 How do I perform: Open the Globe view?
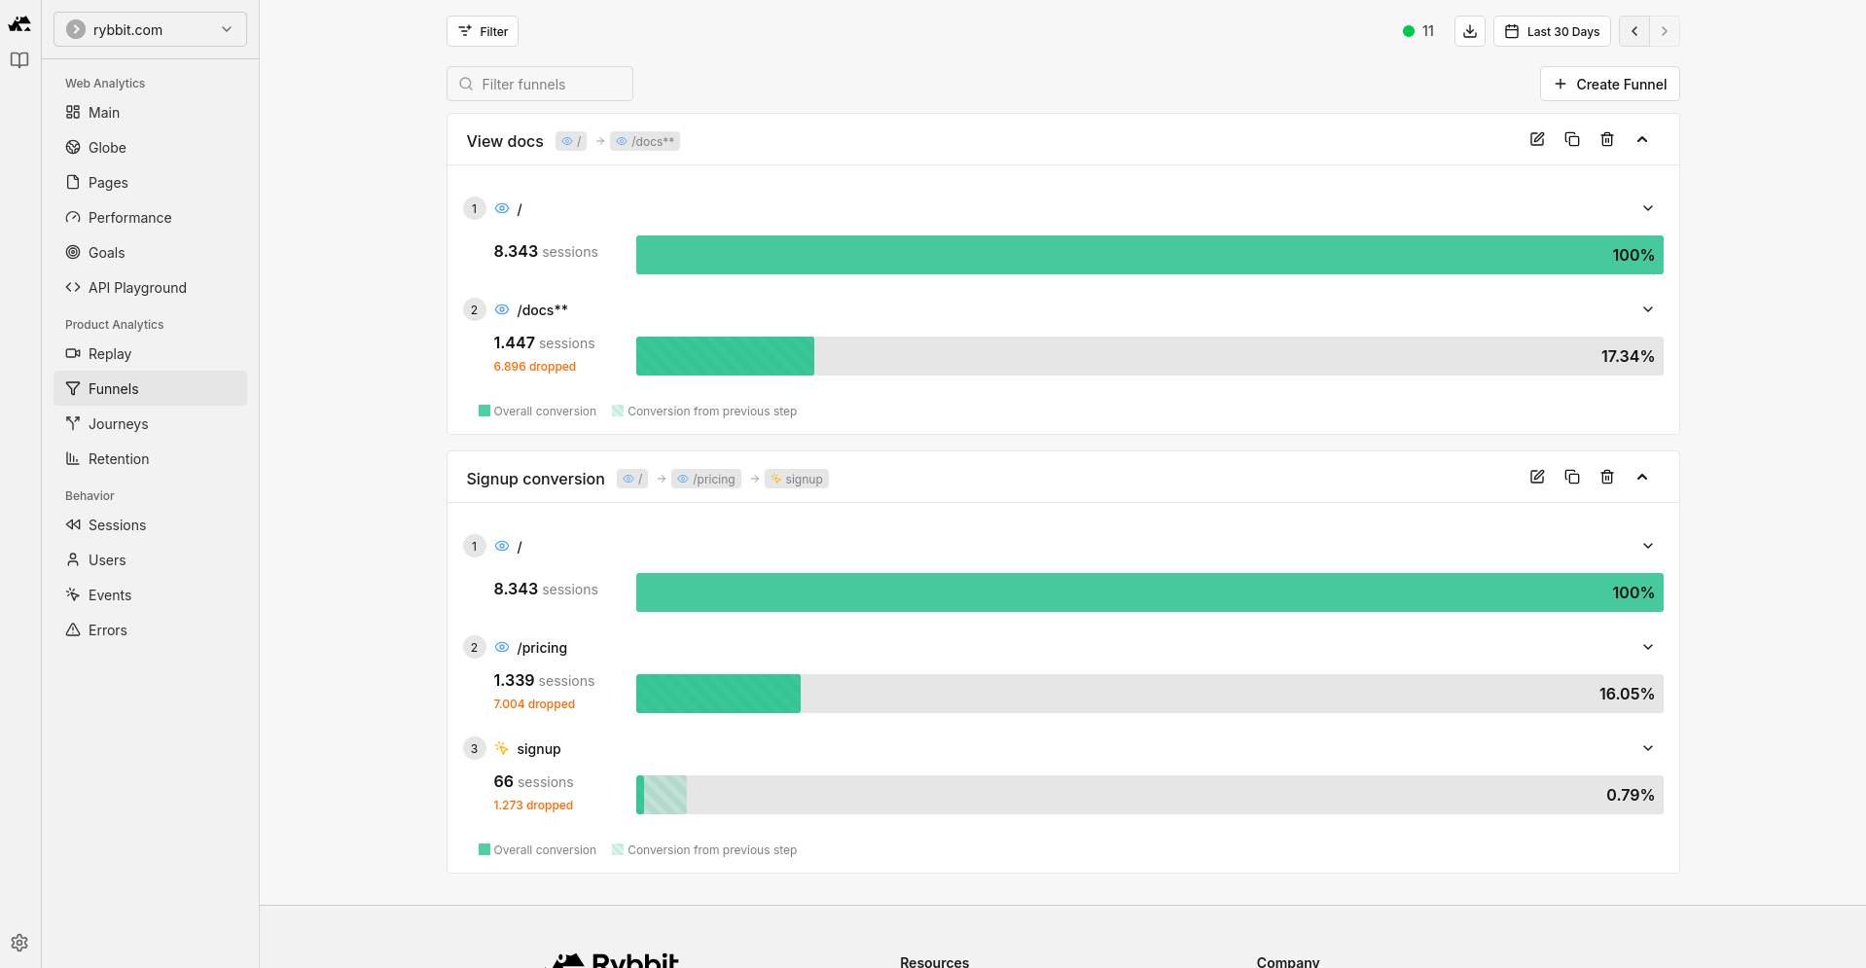click(106, 147)
